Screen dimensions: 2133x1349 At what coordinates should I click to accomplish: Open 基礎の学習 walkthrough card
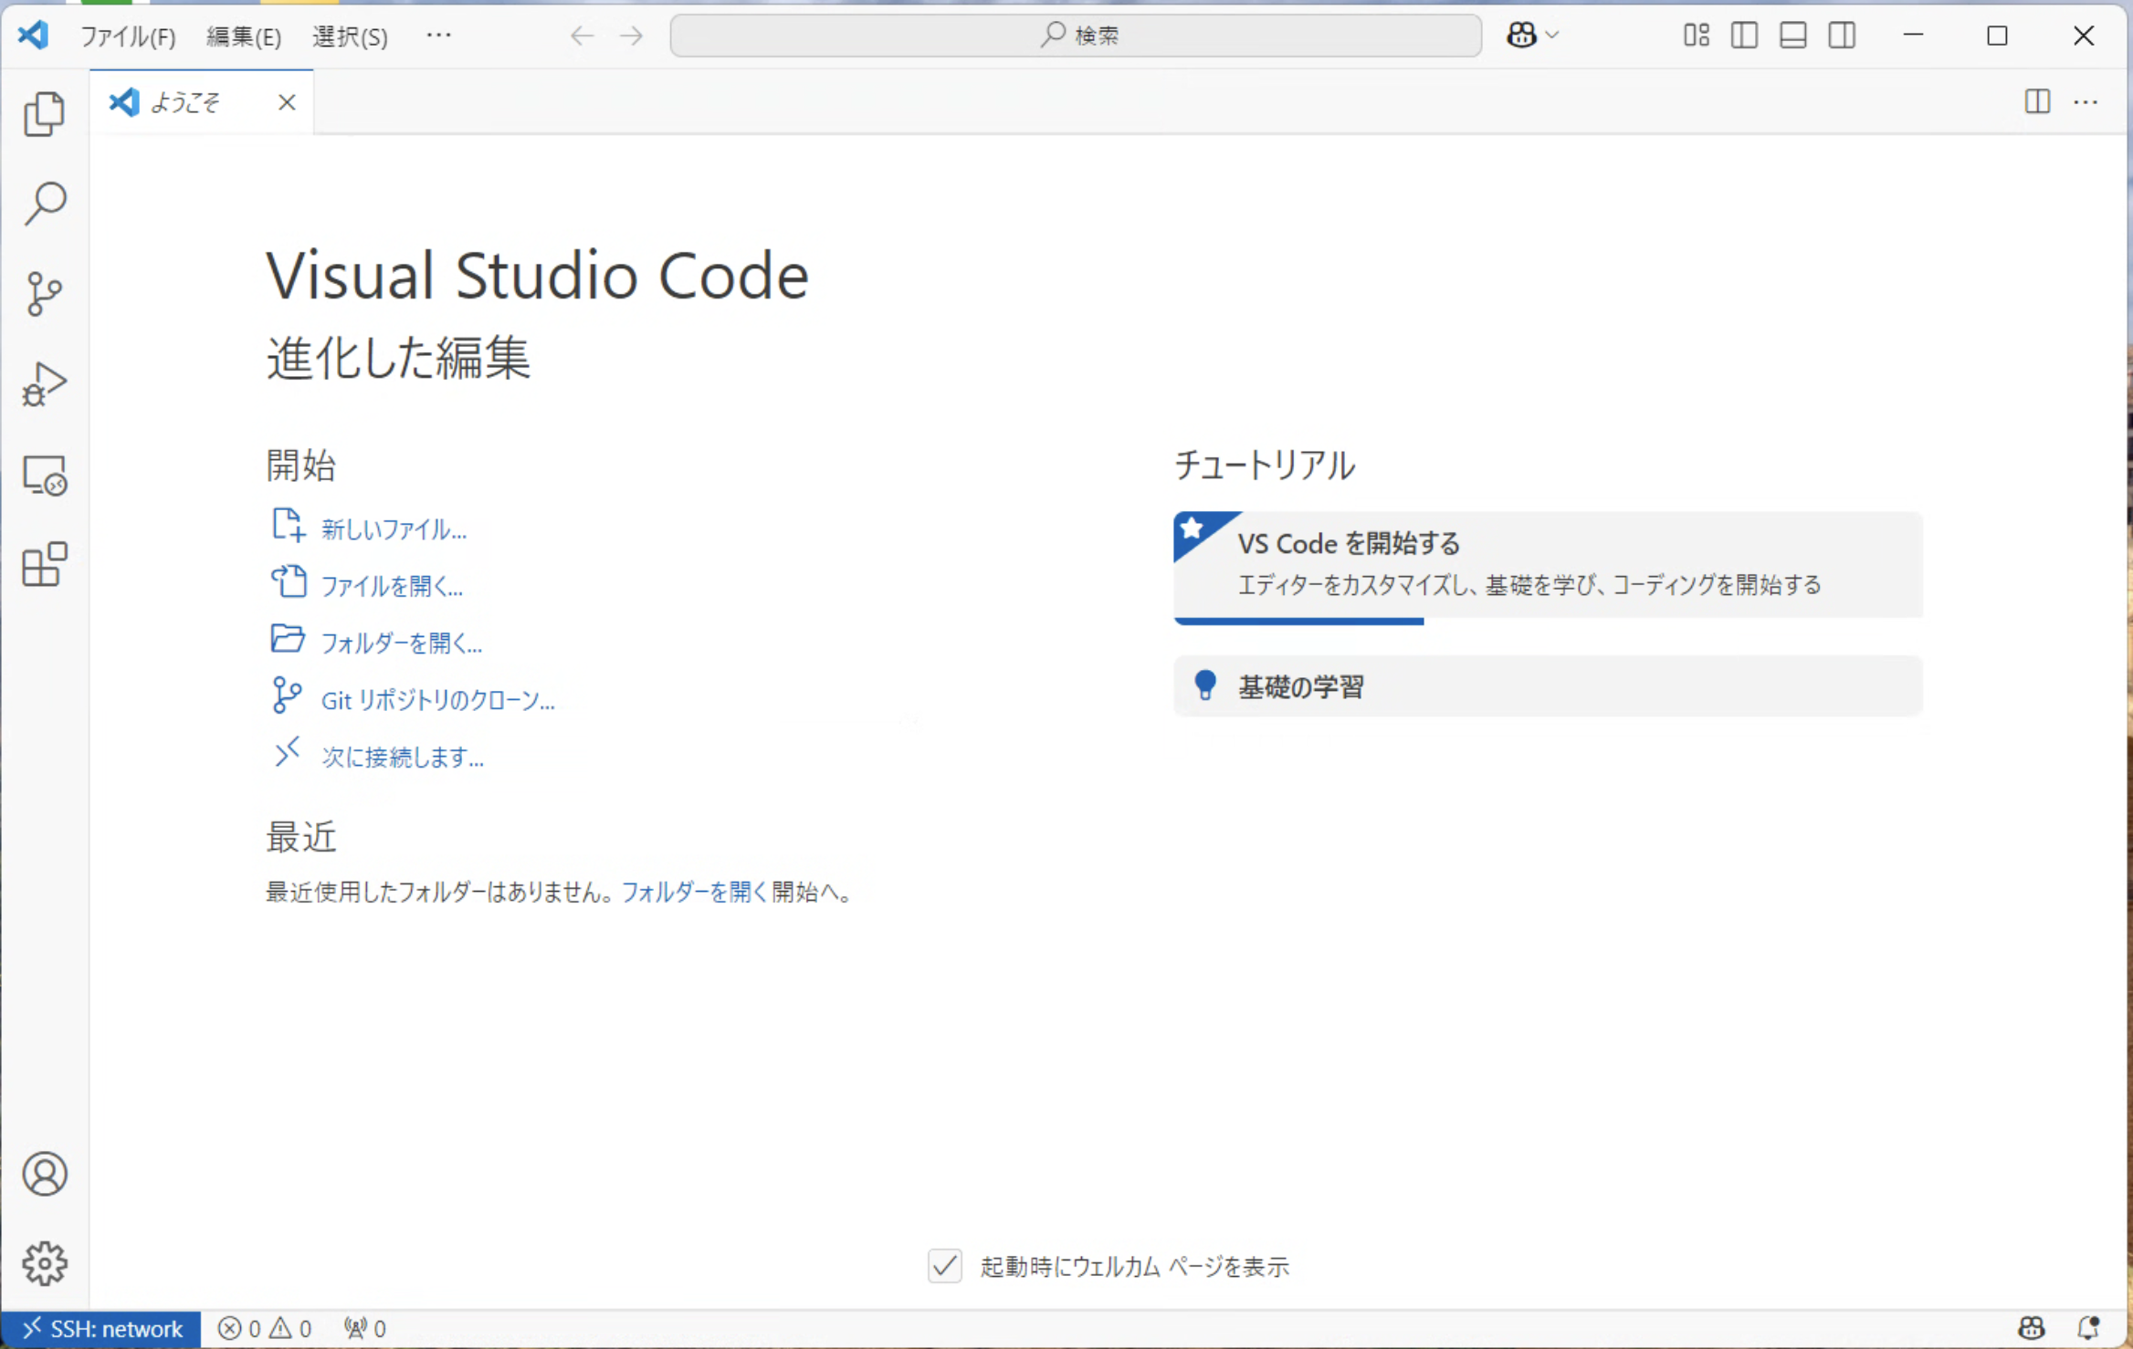click(x=1548, y=686)
